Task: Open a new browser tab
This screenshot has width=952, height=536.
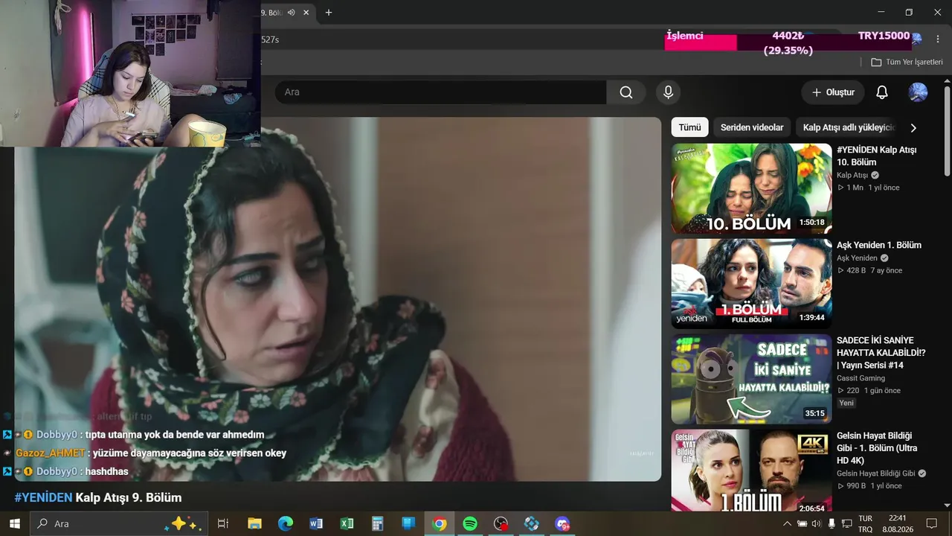Action: 329,13
